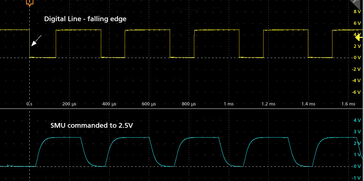
Task: Click the '1 ms' time axis label
Action: click(228, 104)
